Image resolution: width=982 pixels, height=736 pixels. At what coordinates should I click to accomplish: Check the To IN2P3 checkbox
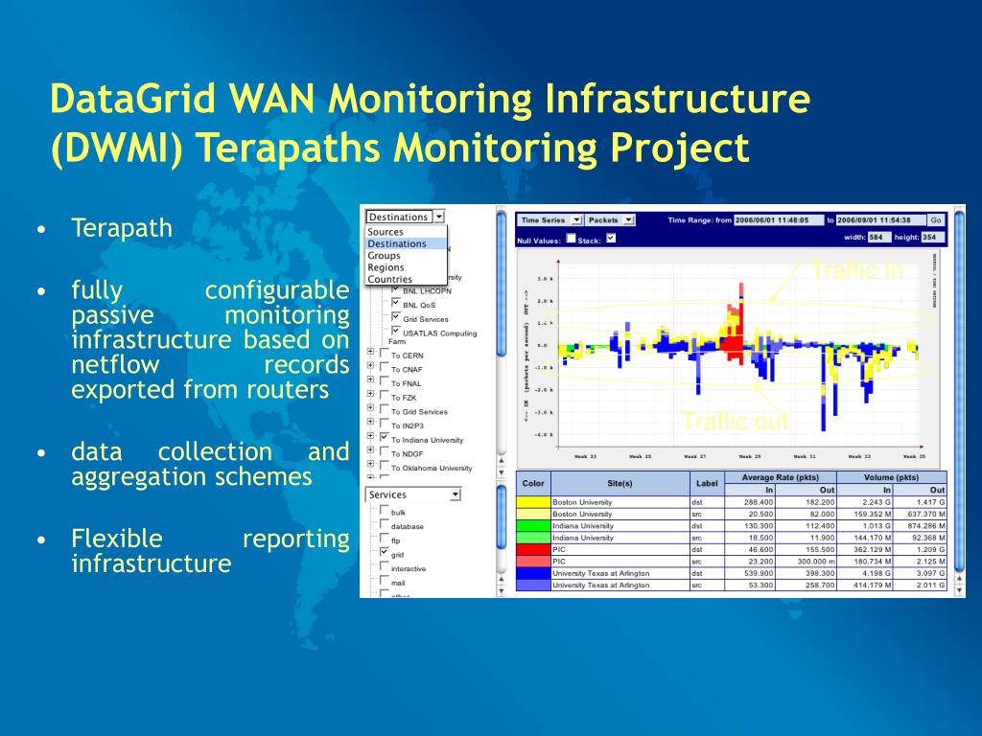tap(384, 424)
